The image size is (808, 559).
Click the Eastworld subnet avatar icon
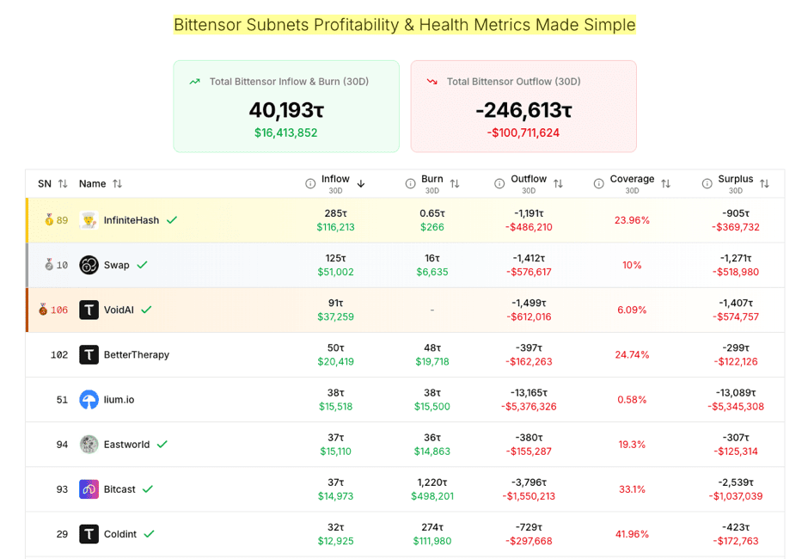(x=89, y=445)
